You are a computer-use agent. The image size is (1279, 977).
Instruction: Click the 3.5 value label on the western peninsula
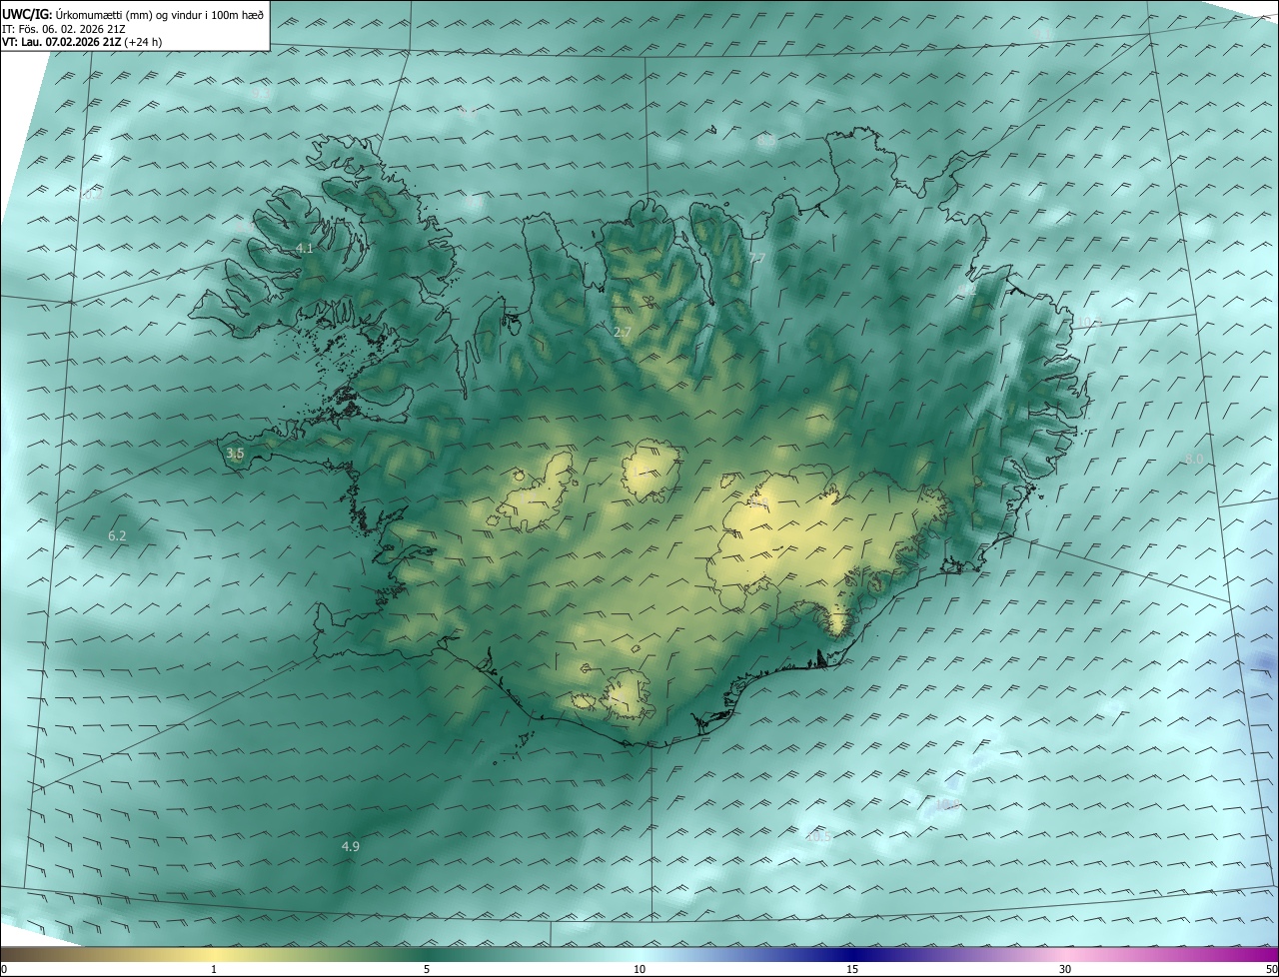[235, 454]
